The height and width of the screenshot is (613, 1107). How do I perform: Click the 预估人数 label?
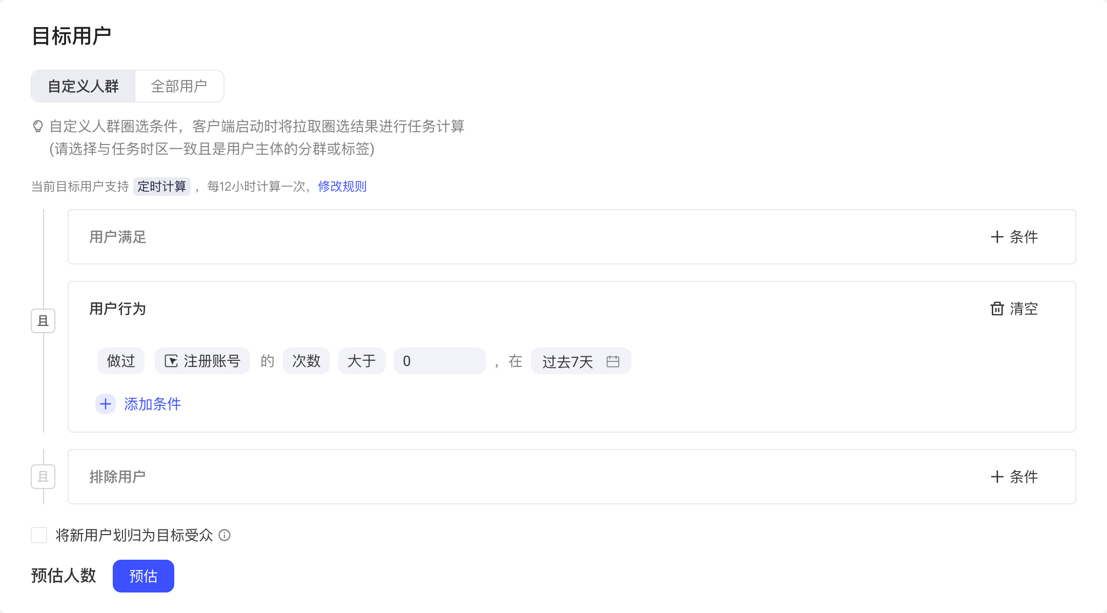(64, 576)
